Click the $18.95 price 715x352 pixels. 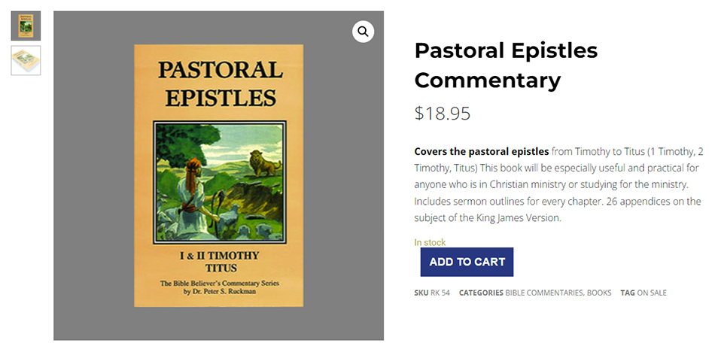click(x=443, y=114)
